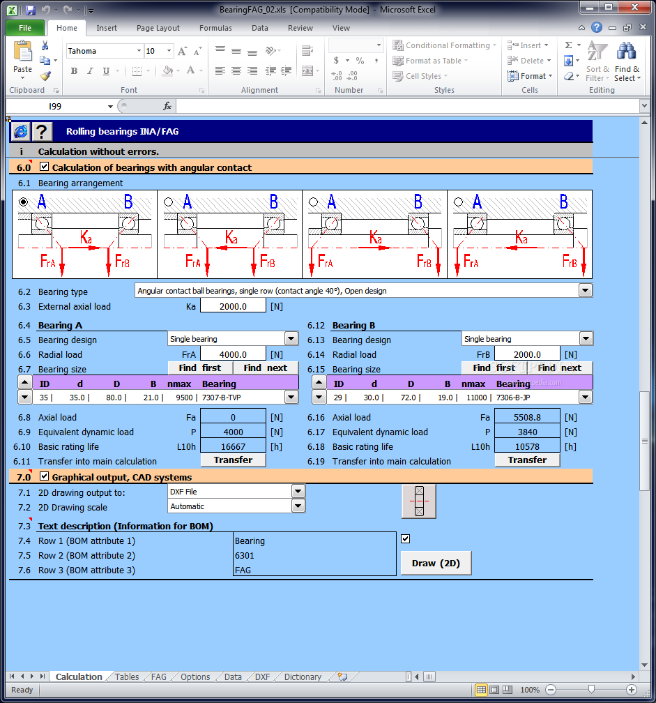
Task: Open the font size dropdown
Action: pyautogui.click(x=169, y=51)
